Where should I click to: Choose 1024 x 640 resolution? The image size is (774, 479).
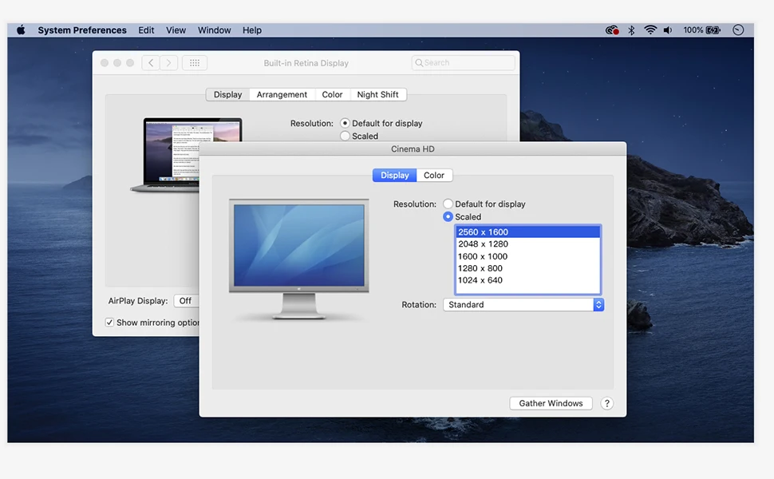coord(527,280)
